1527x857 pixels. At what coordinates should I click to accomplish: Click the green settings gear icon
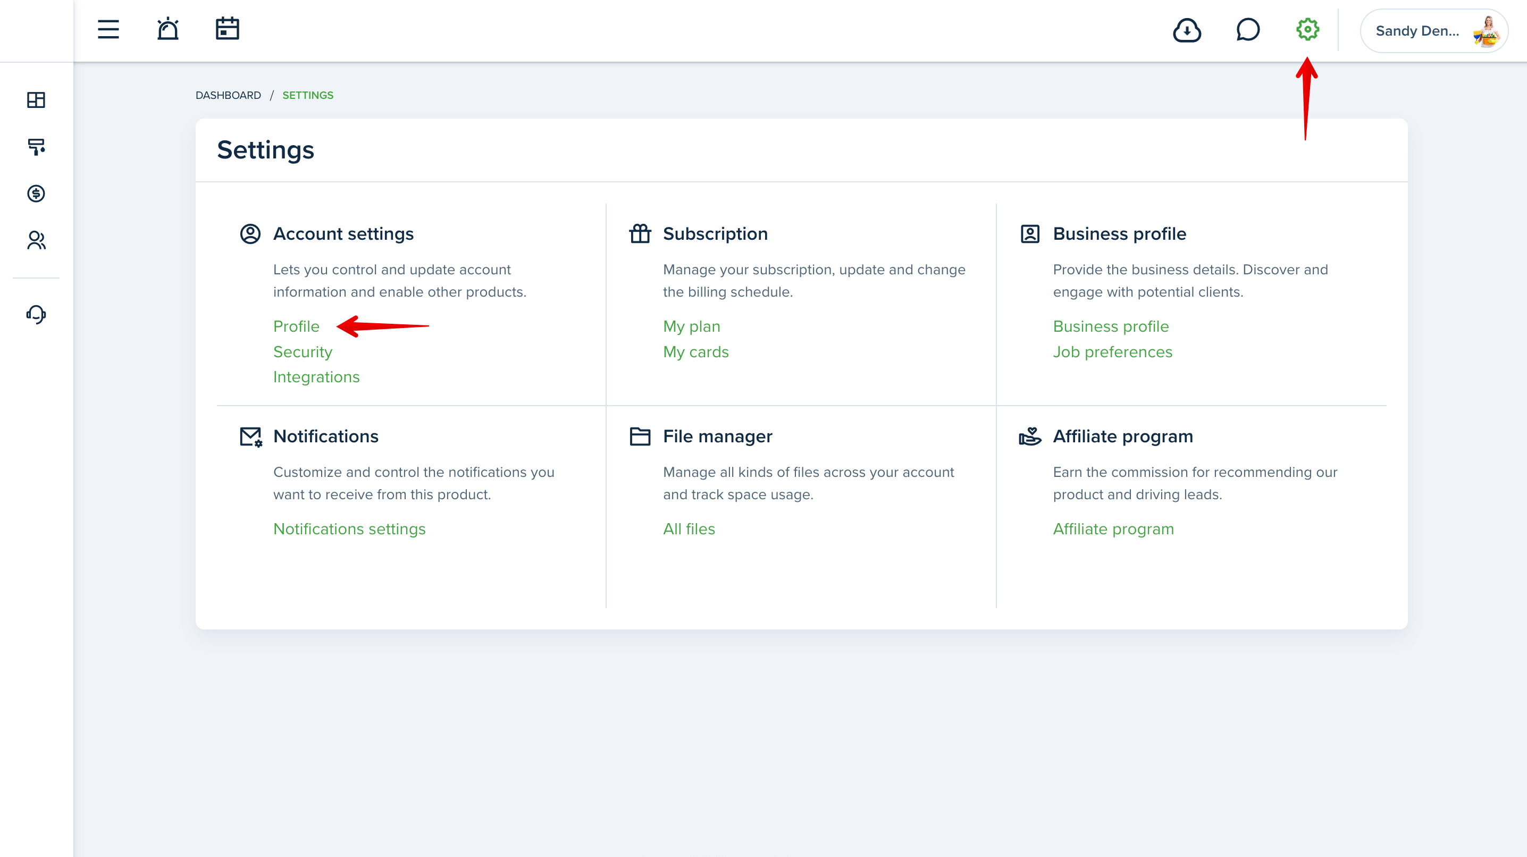click(x=1307, y=29)
